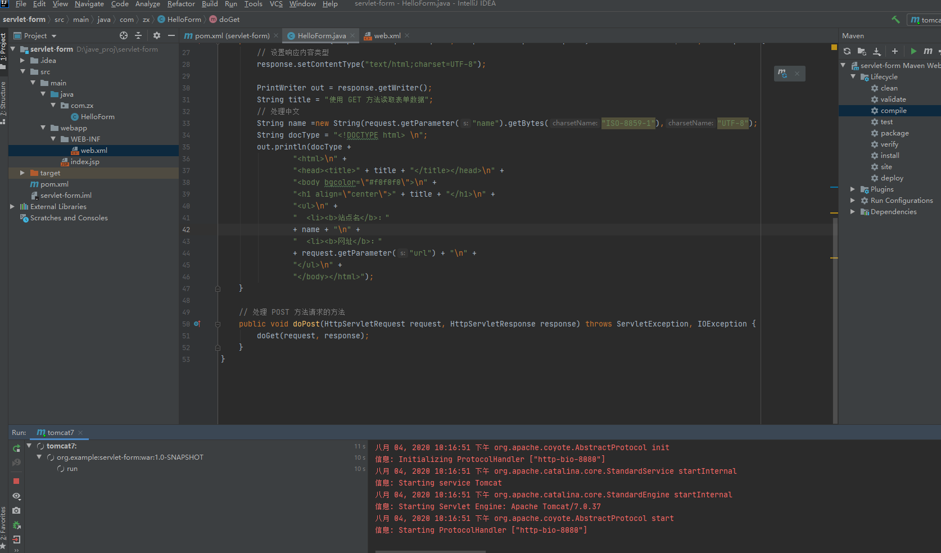The image size is (941, 553).
Task: Hide the Project panel with minus icon
Action: tap(171, 35)
